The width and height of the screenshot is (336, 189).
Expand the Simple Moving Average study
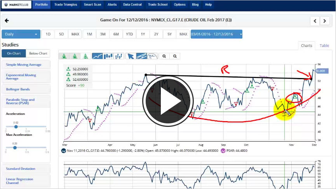click(26, 65)
